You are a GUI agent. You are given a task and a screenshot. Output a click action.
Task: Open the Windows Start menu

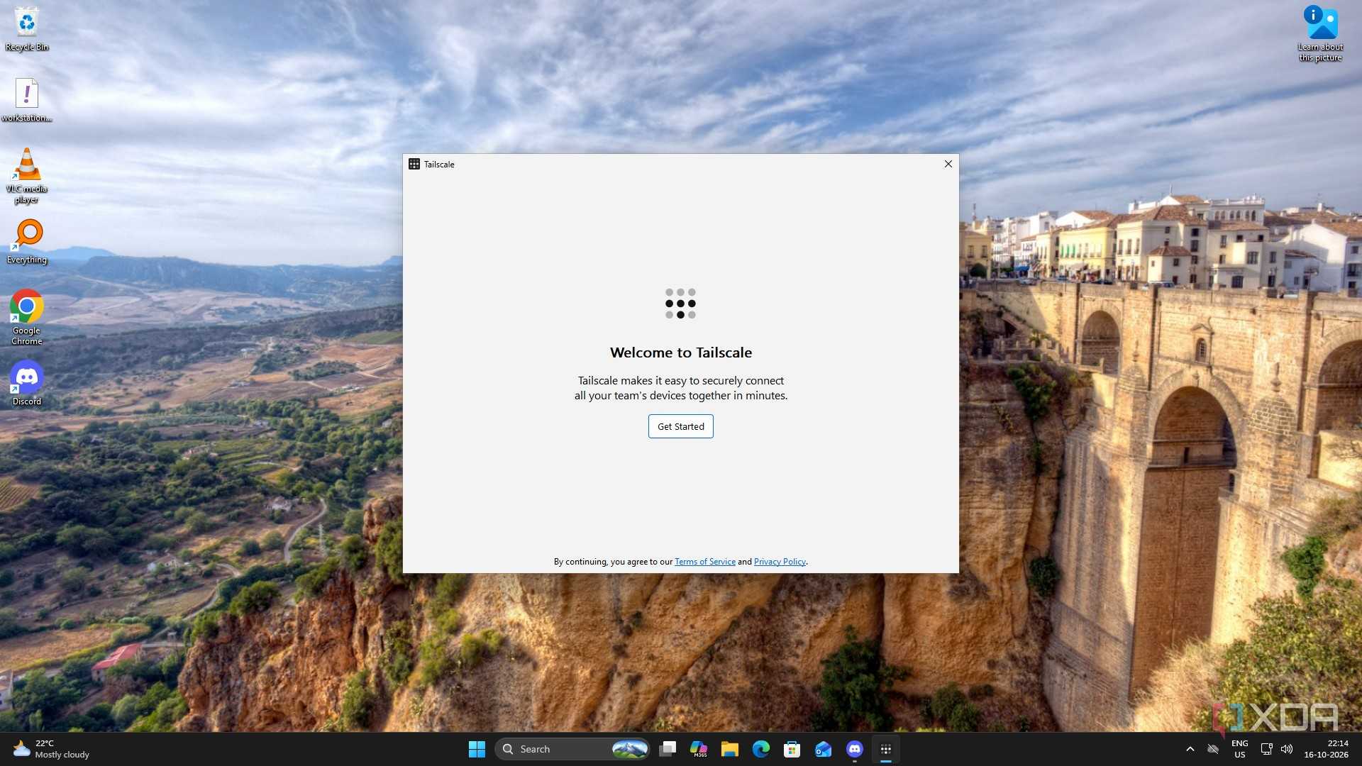pos(477,749)
